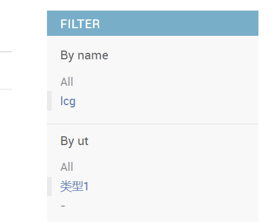Click the FILTER header title
This screenshot has width=279, height=222.
[80, 24]
